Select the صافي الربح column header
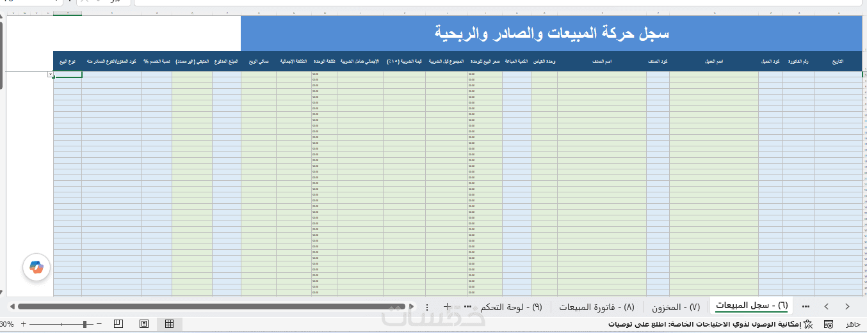Screen dimensions: 867x333 pos(259,61)
